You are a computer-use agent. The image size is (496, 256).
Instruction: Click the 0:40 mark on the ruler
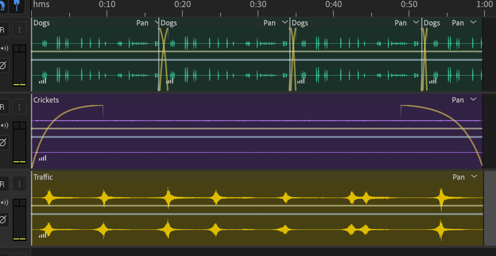coord(334,4)
